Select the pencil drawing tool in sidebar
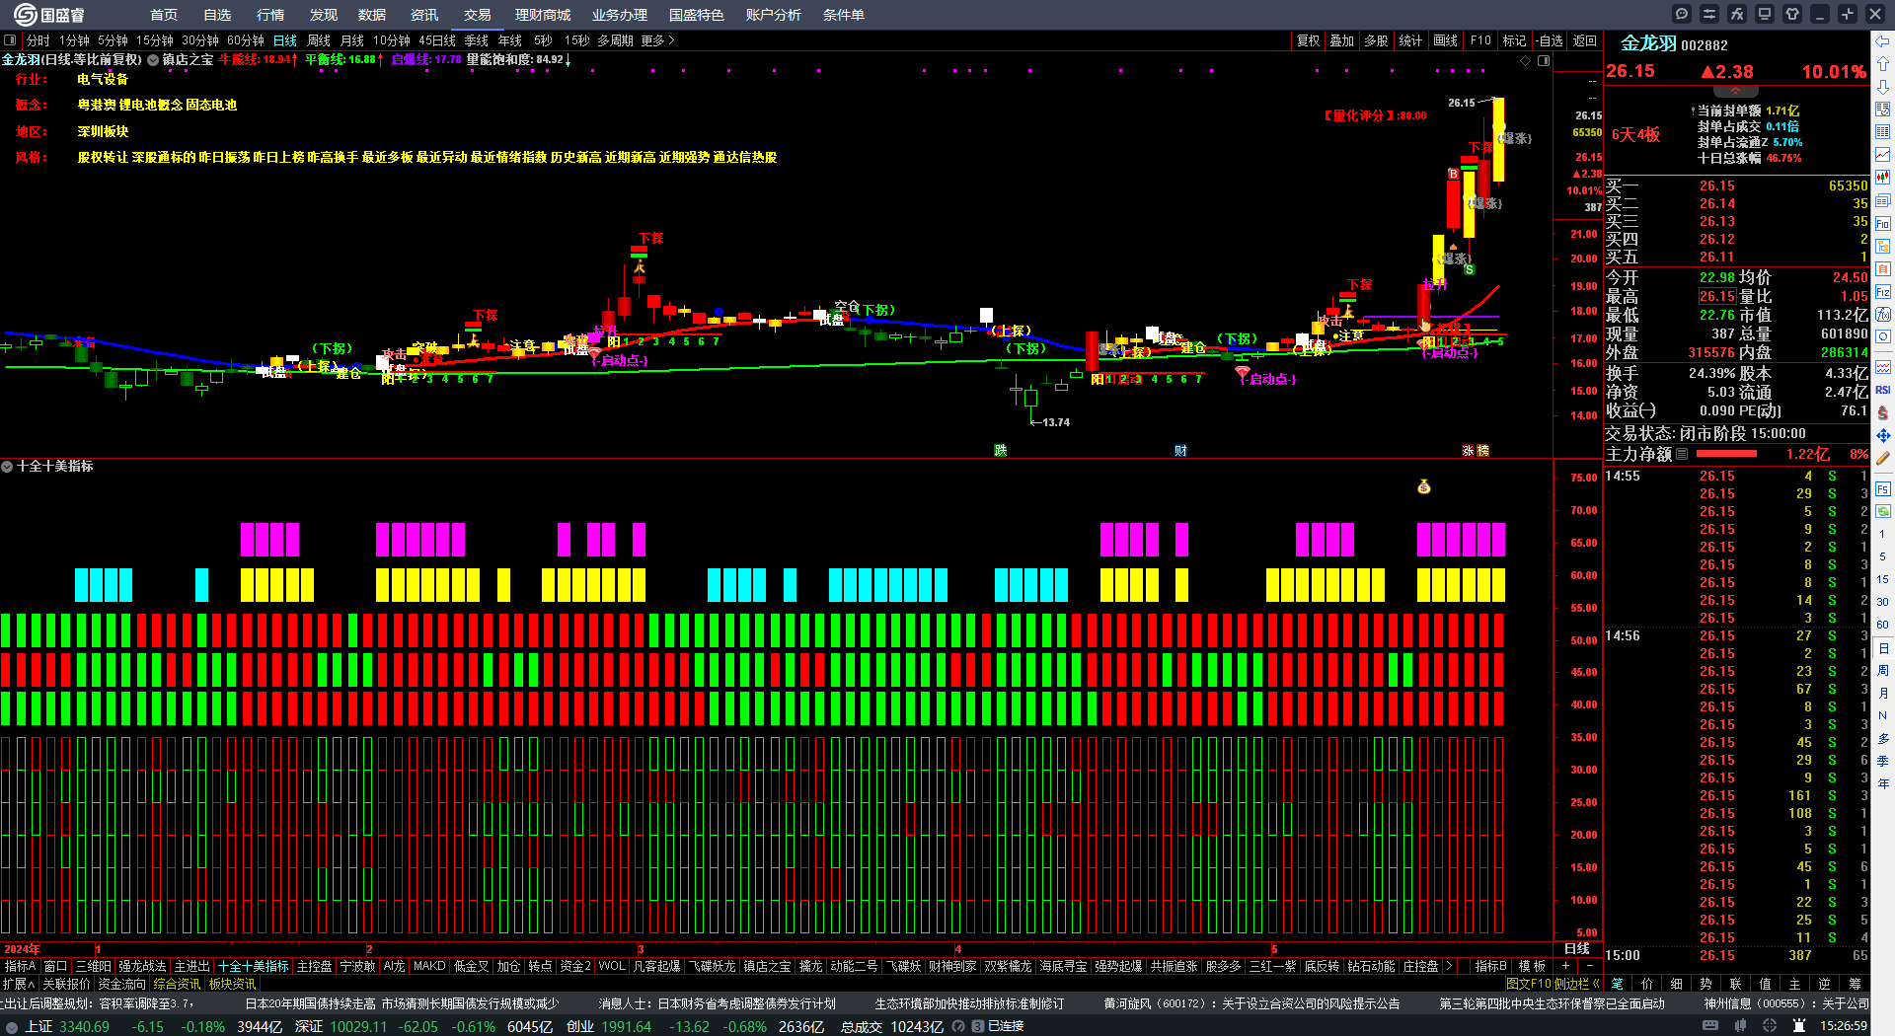 point(1883,458)
